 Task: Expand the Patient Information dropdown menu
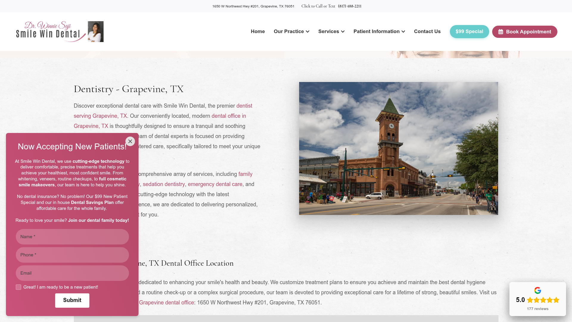click(x=379, y=32)
